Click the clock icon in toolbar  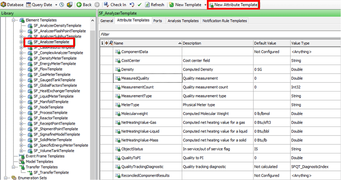tap(62, 4)
